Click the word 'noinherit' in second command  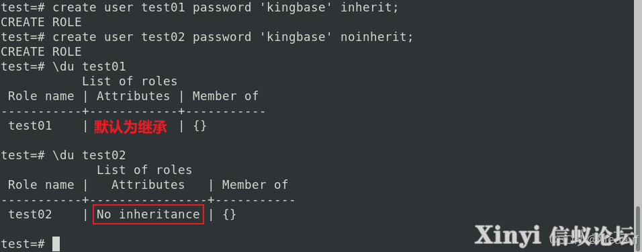373,37
